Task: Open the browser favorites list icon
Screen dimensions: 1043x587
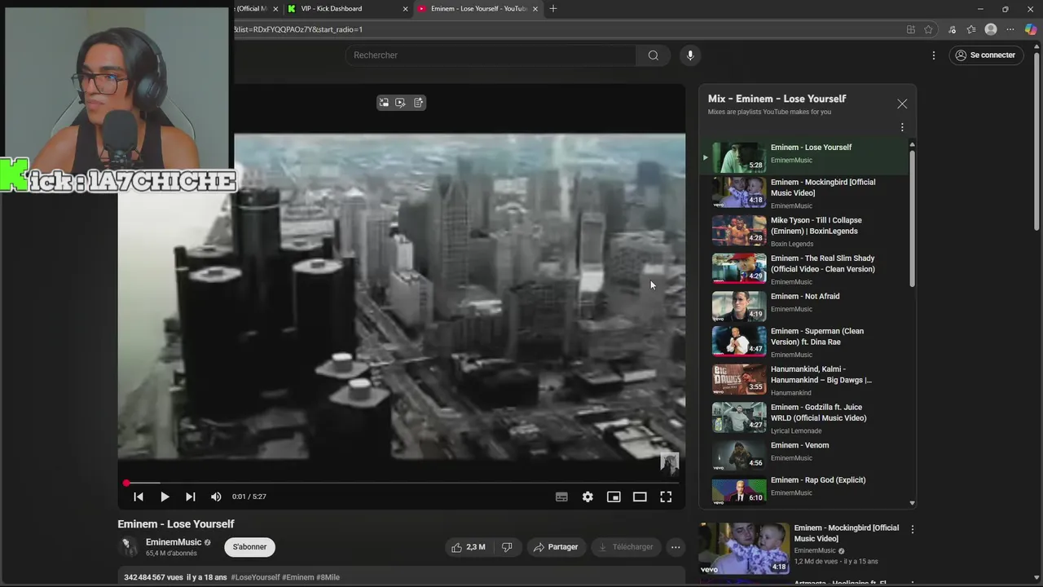Action: click(x=971, y=29)
